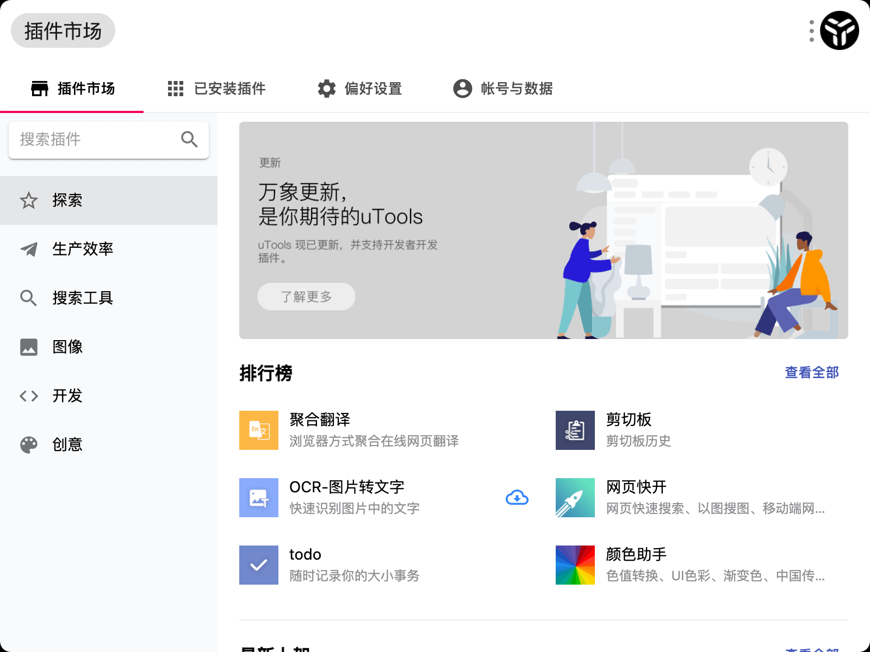Click the 偏好设置 gear icon
This screenshot has width=870, height=652.
[327, 89]
